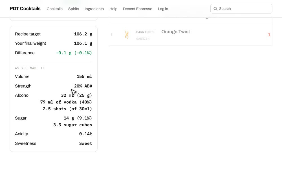The image size is (282, 180).
Task: Click the '79 ml of vodka (40%)' line
Action: click(66, 102)
